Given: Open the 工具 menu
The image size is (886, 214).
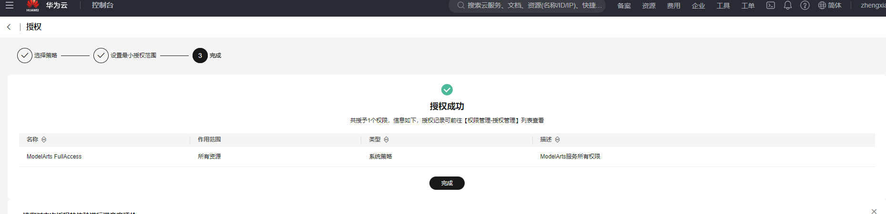Looking at the screenshot, I should 723,6.
